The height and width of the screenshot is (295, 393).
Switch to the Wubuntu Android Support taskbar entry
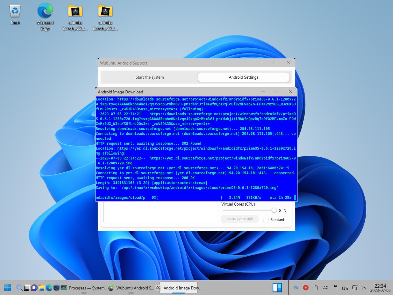click(x=131, y=288)
